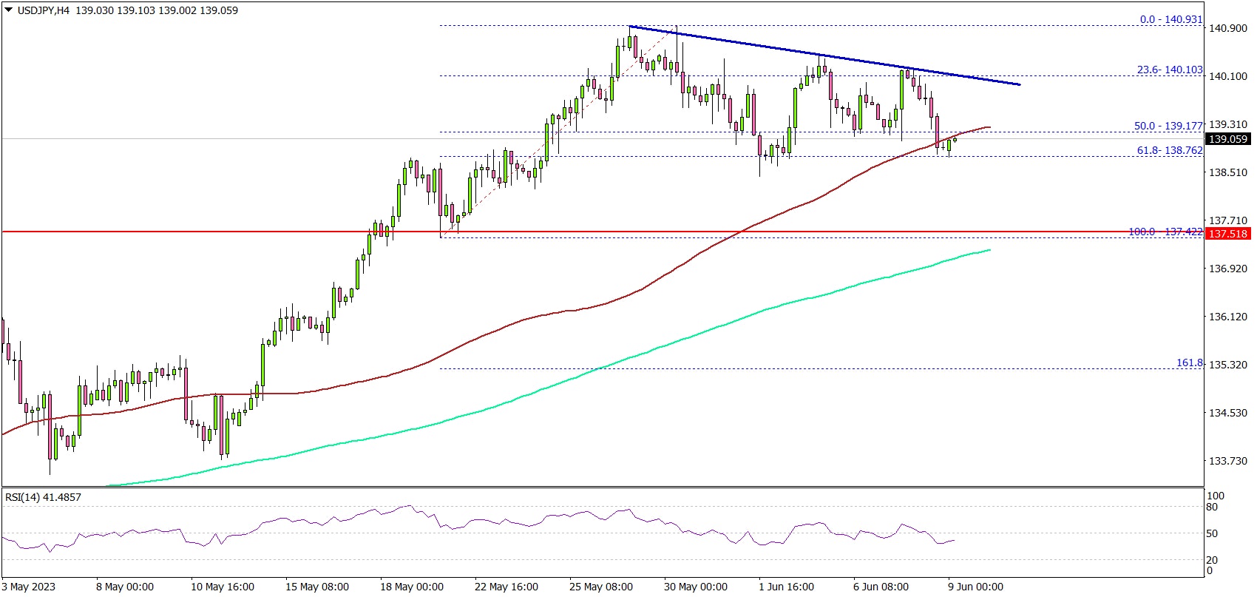Click the red 137.518 price tag
The image size is (1257, 597).
click(1227, 234)
